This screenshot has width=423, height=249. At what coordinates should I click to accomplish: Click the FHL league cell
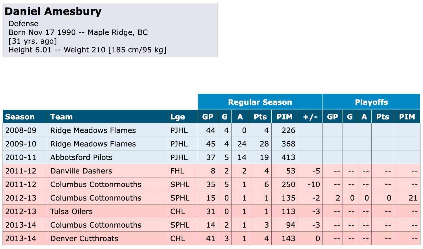click(x=177, y=171)
